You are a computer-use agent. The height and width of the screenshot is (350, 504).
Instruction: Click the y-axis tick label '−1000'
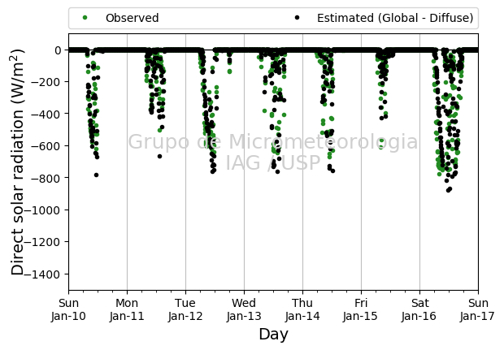pos(43,210)
